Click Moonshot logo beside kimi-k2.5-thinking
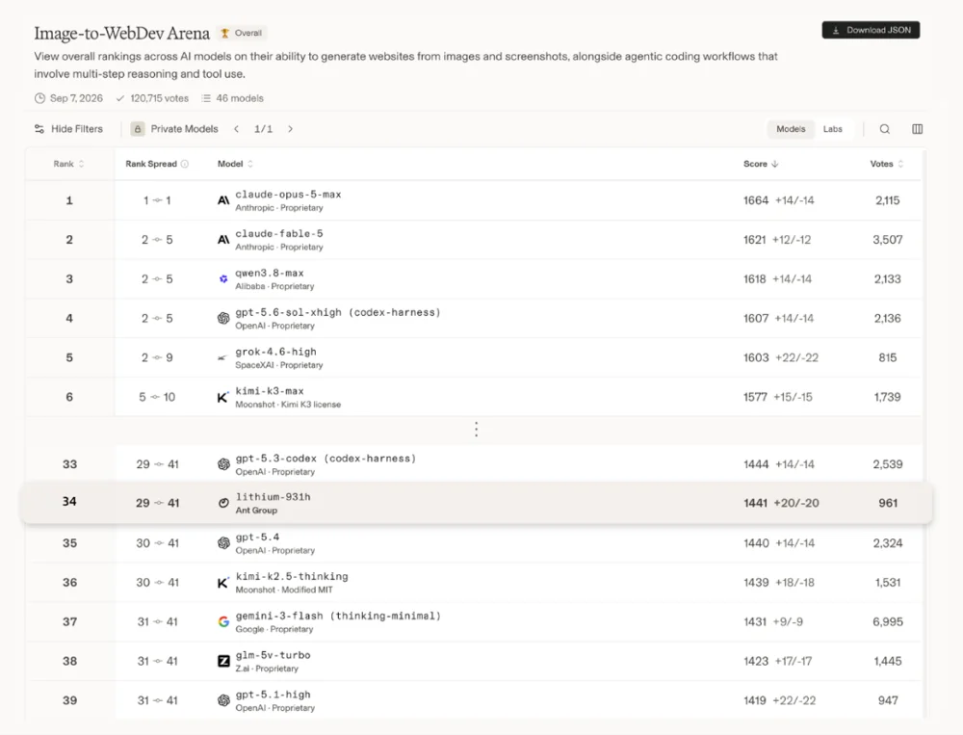Image resolution: width=963 pixels, height=735 pixels. click(x=223, y=583)
